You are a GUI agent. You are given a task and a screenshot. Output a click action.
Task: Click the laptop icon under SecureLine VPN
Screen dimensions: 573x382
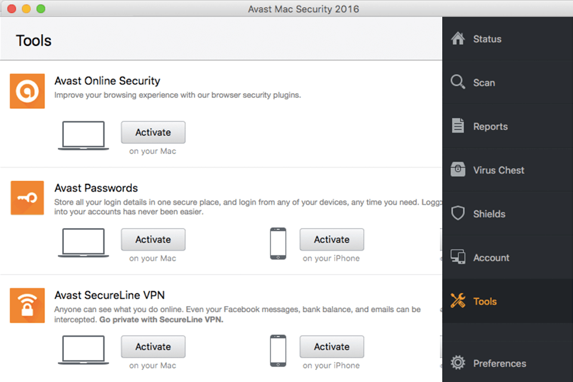[x=84, y=350]
